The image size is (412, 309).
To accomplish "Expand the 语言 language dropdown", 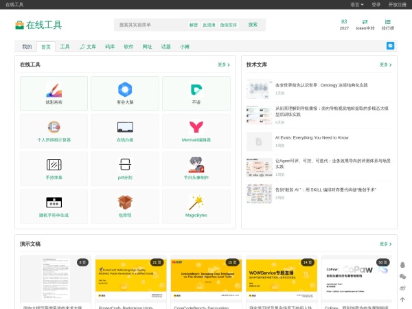I will (357, 5).
